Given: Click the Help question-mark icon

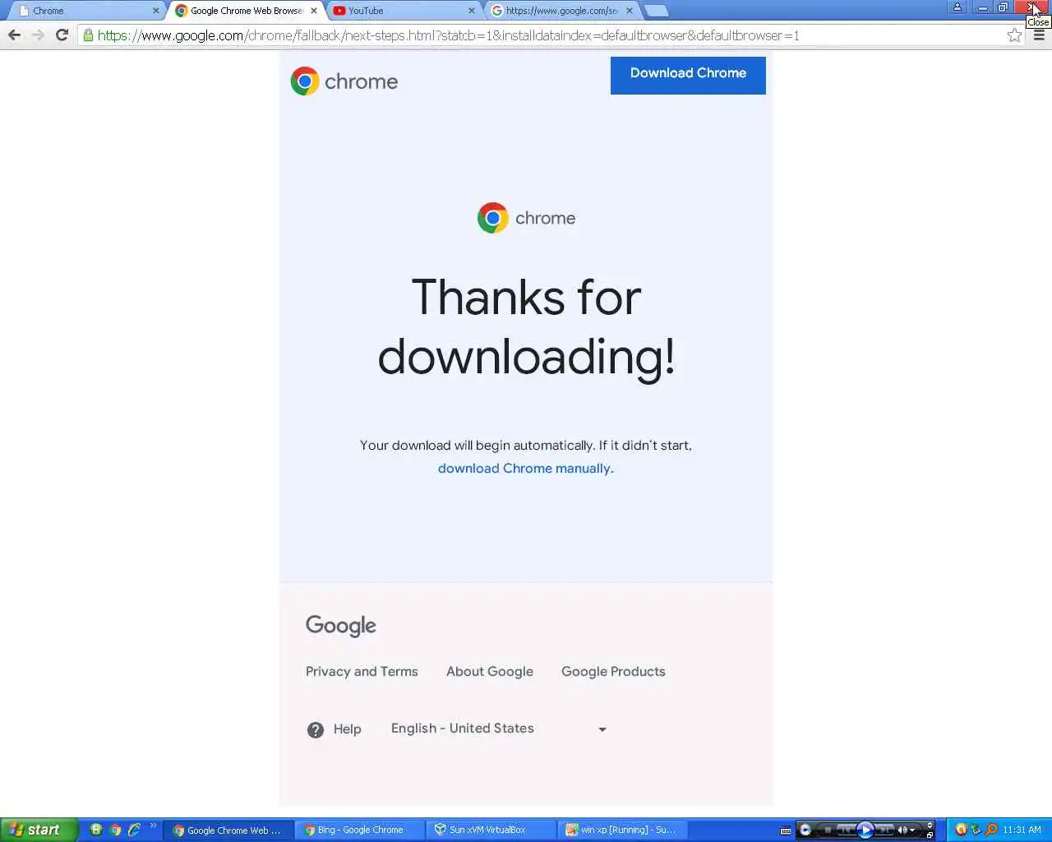Looking at the screenshot, I should coord(316,729).
